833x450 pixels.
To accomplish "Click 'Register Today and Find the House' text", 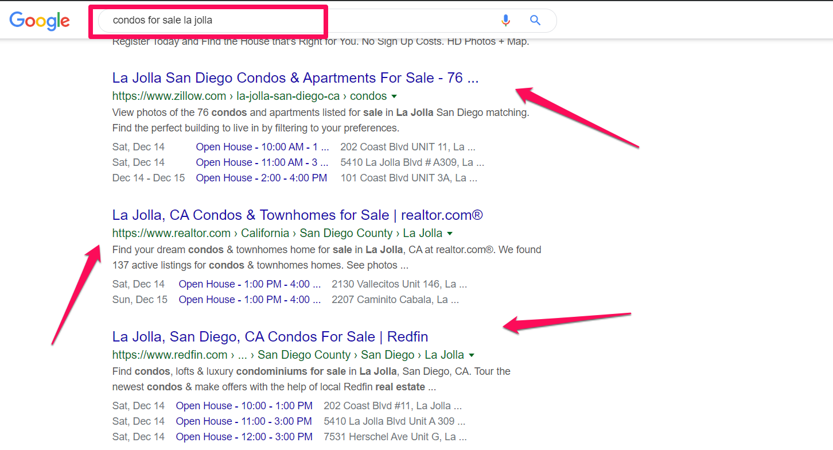I will coord(321,42).
